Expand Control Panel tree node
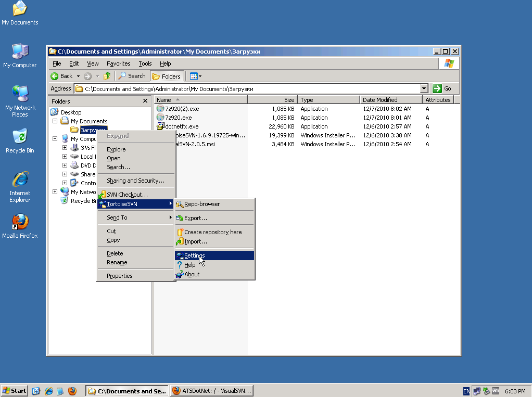 coord(65,183)
